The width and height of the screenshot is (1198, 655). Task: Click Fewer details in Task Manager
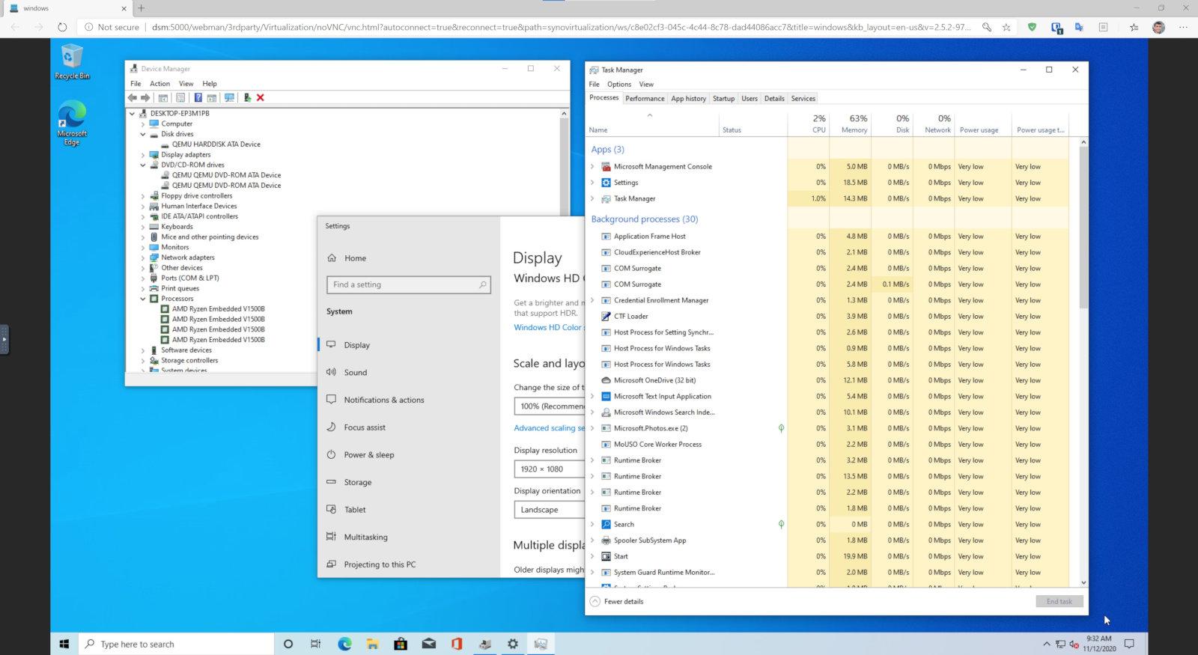coord(623,602)
